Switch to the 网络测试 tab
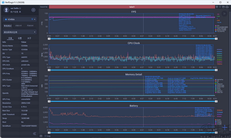The image size is (231, 138). tap(30, 26)
